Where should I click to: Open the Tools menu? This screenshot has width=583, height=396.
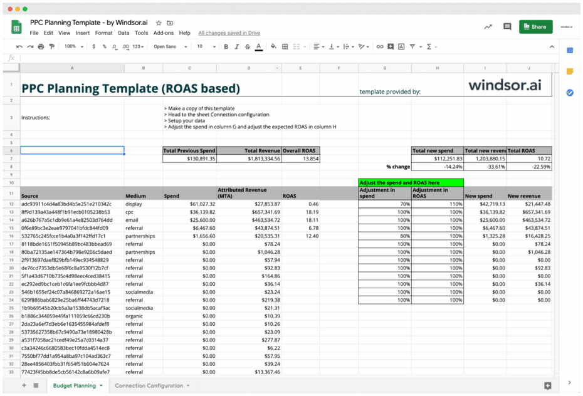pos(141,33)
